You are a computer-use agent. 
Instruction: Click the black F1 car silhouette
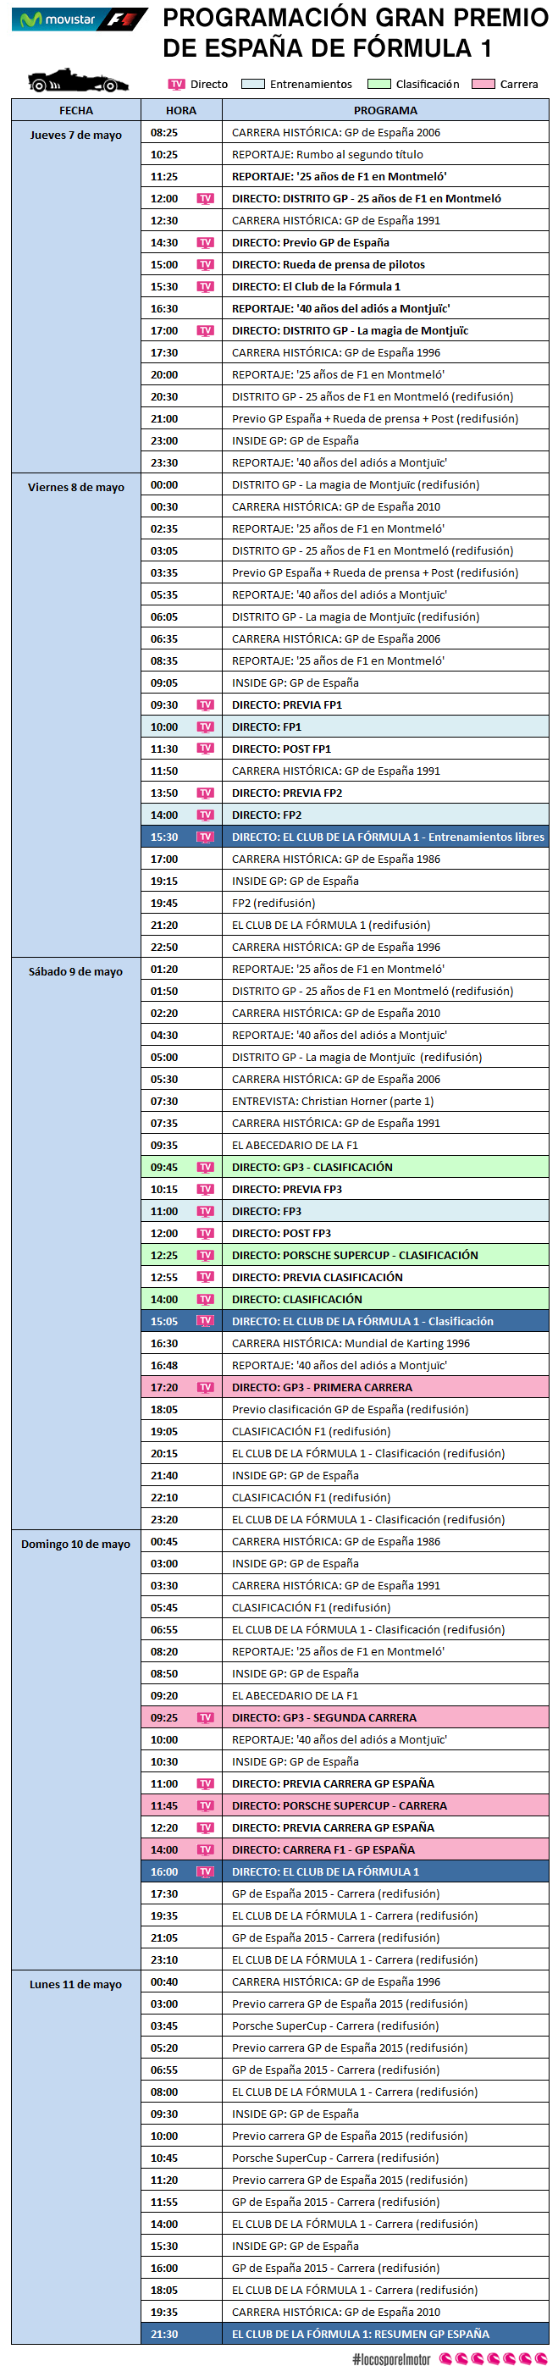pos(78,82)
